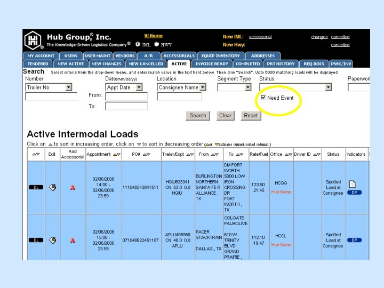The image size is (384, 288).
Task: Sort Trailer/Eqpt column descending
Action: click(x=192, y=155)
